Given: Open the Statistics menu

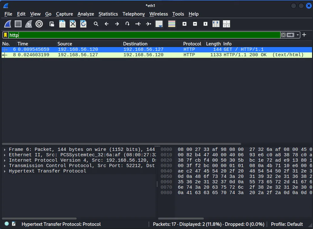Looking at the screenshot, I should [108, 14].
